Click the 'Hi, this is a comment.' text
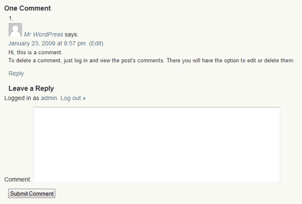This screenshot has height=204, width=302. coord(36,52)
